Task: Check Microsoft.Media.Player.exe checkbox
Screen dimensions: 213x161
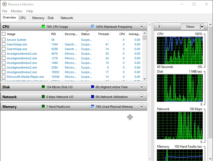Action: pos(4,77)
